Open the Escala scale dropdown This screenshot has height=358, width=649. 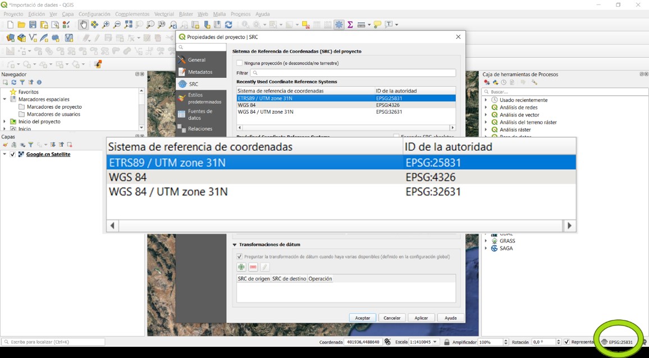click(x=435, y=342)
